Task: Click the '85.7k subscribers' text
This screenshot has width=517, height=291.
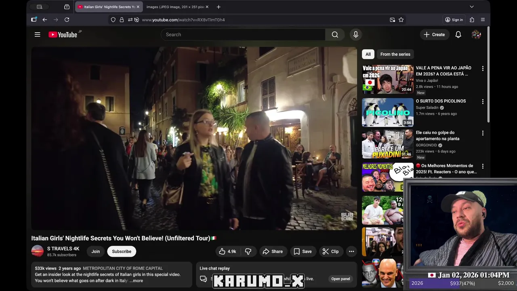Action: [x=62, y=255]
